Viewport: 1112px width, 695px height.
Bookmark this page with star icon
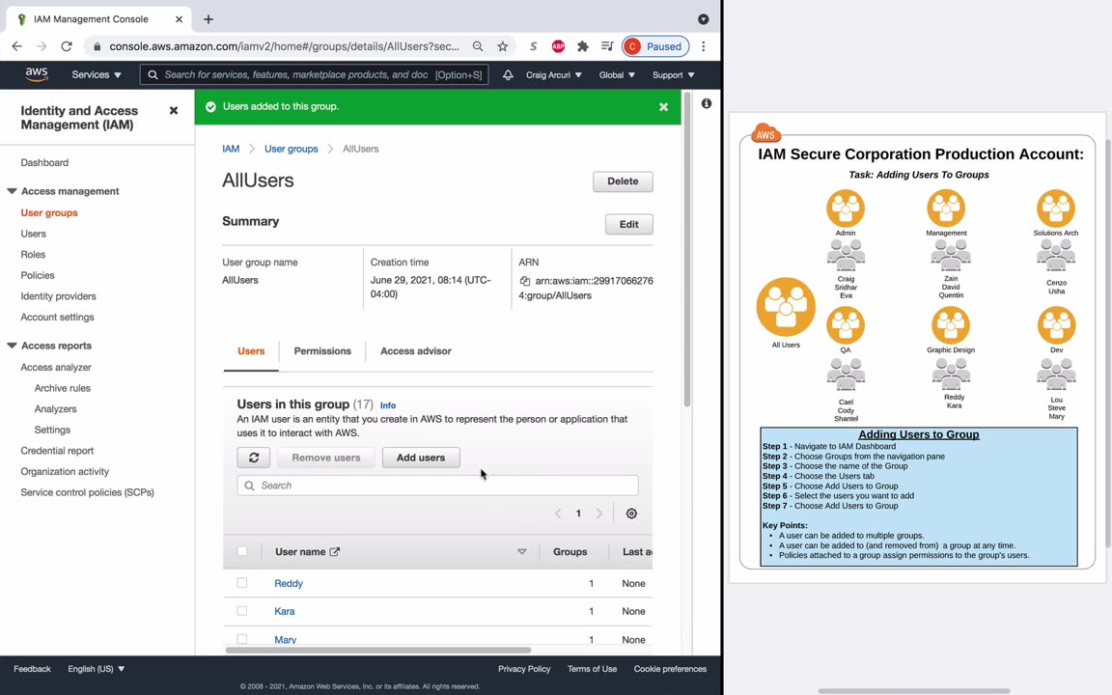(503, 46)
